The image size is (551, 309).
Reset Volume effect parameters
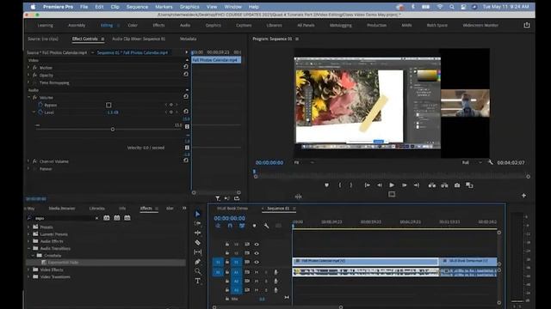coord(186,96)
